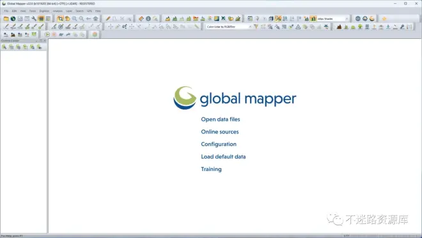422x238 pixels.
Task: Click the Control Center pin button
Action: [41, 41]
